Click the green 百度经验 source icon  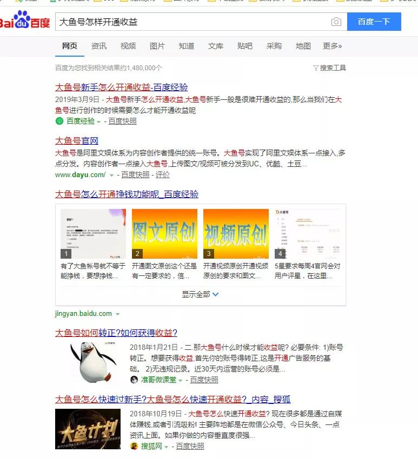point(59,121)
